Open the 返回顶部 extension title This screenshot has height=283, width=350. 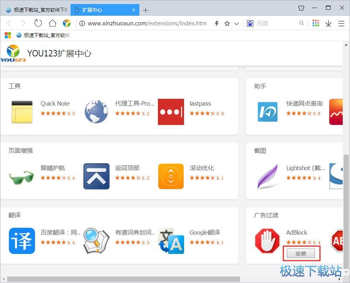pos(127,168)
